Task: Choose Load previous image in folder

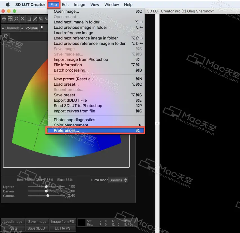Action: (x=96, y=27)
